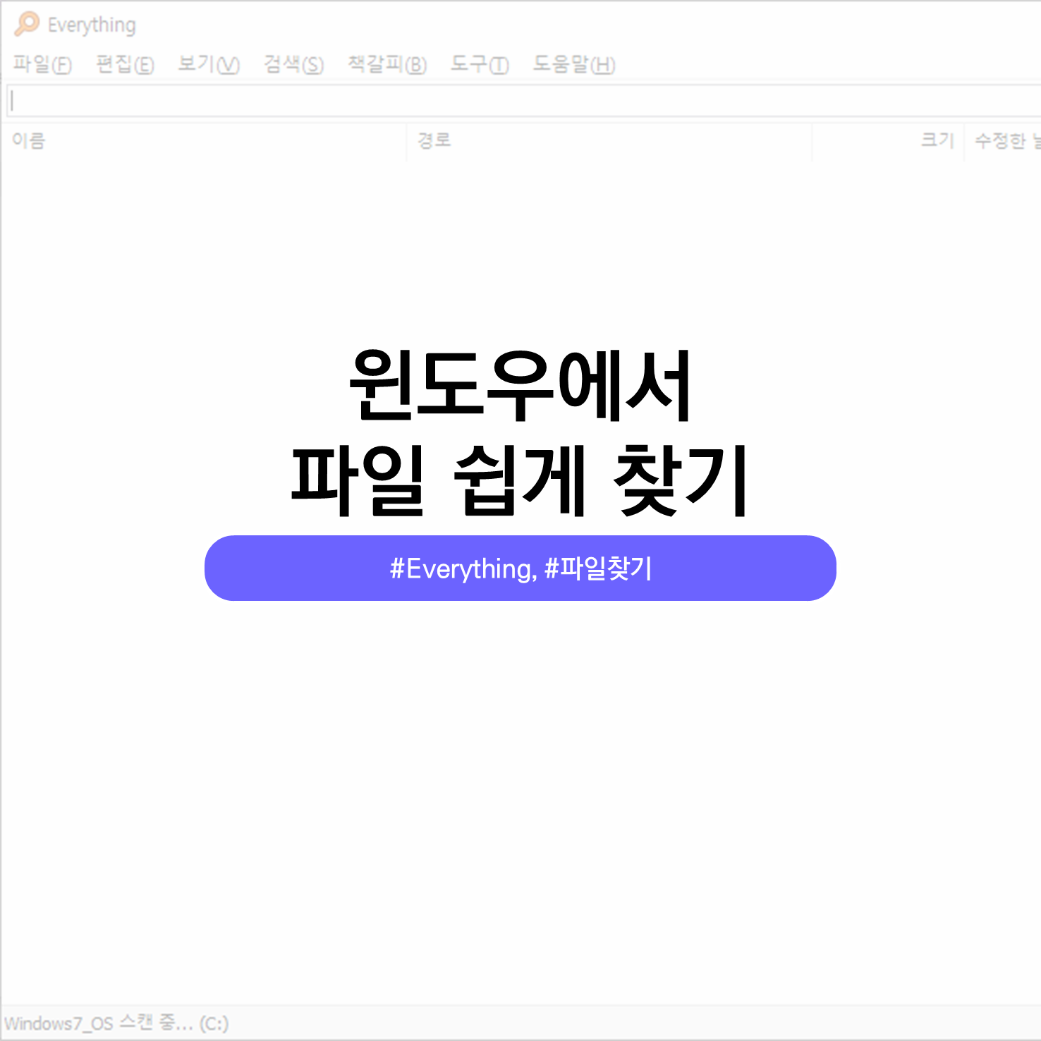Screen dimensions: 1041x1041
Task: Open the 파일(F) menu
Action: [42, 64]
